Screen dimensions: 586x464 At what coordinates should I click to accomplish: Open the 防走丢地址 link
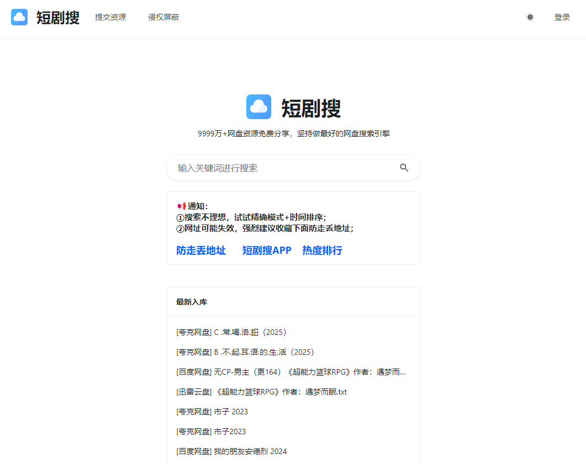(x=201, y=250)
